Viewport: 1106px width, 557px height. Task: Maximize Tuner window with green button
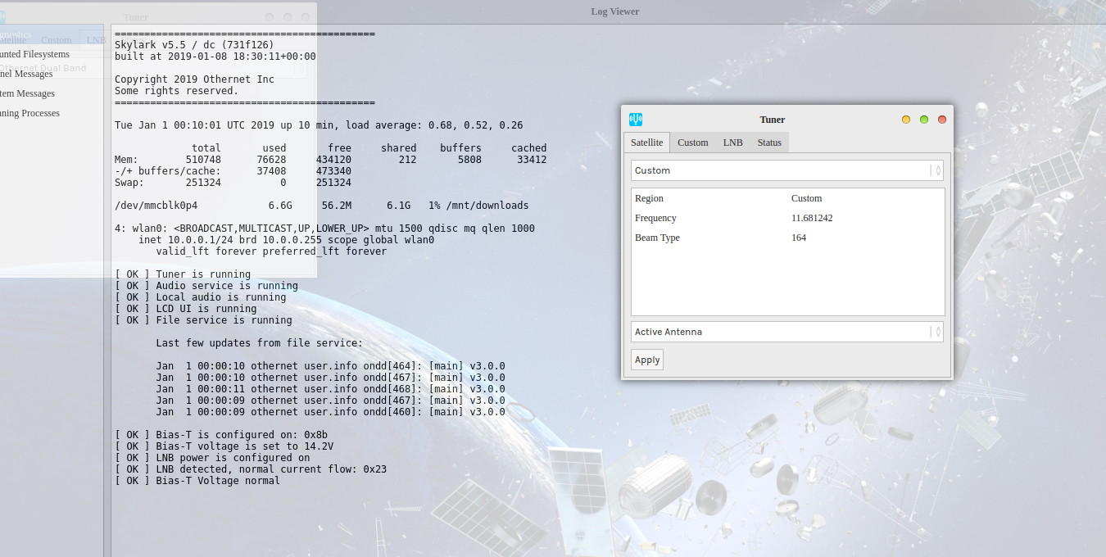pyautogui.click(x=924, y=120)
